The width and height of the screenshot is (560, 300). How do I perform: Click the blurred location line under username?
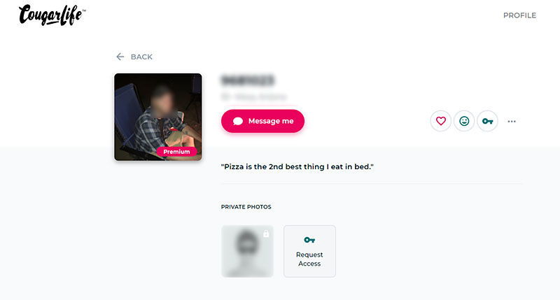(x=253, y=97)
